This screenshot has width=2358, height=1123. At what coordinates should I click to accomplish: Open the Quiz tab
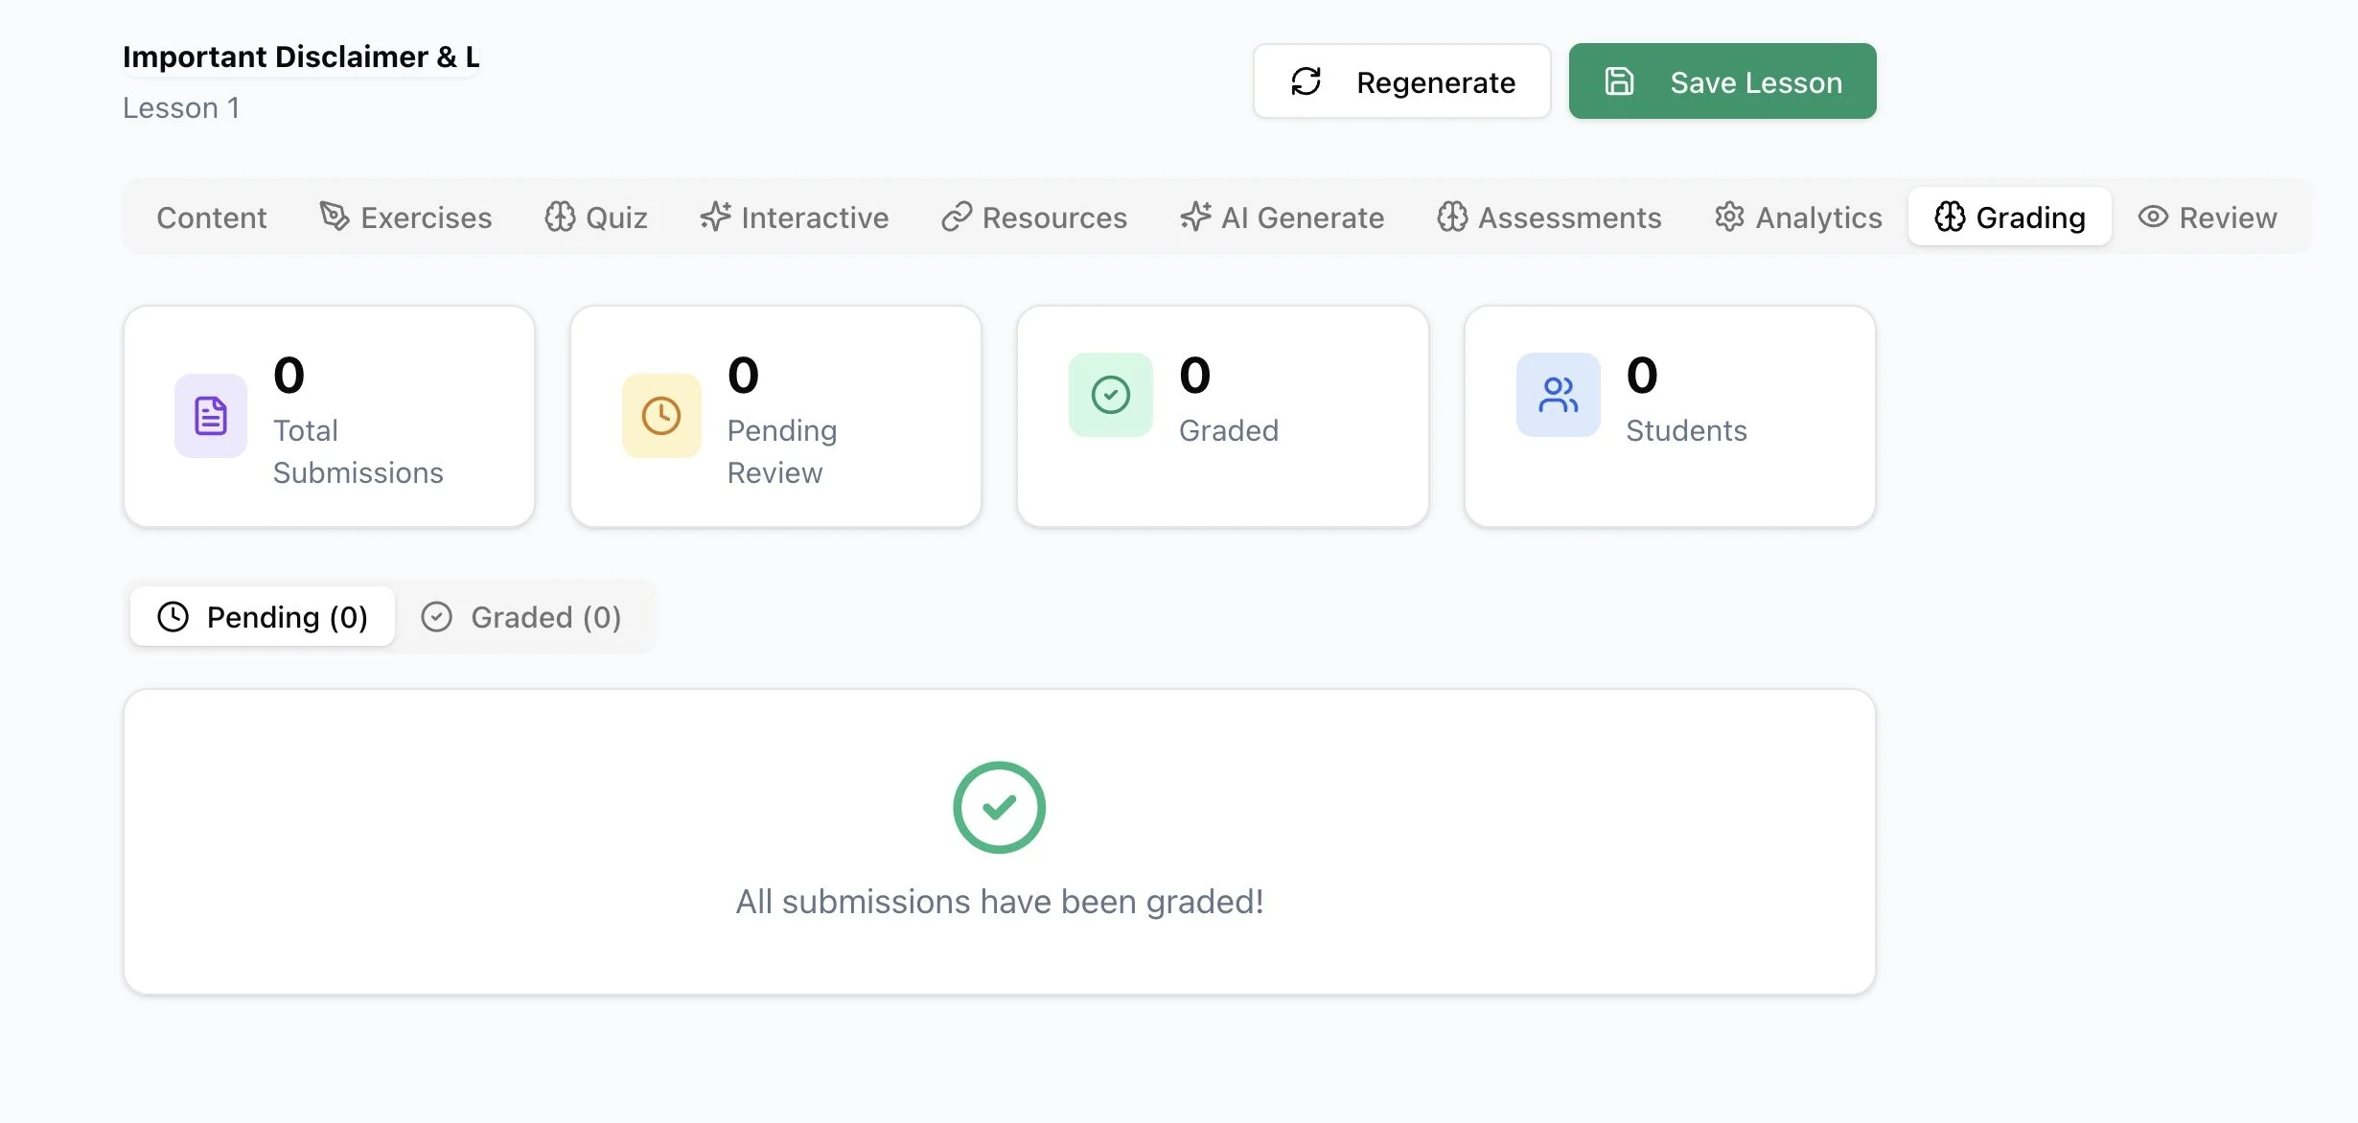(x=596, y=218)
